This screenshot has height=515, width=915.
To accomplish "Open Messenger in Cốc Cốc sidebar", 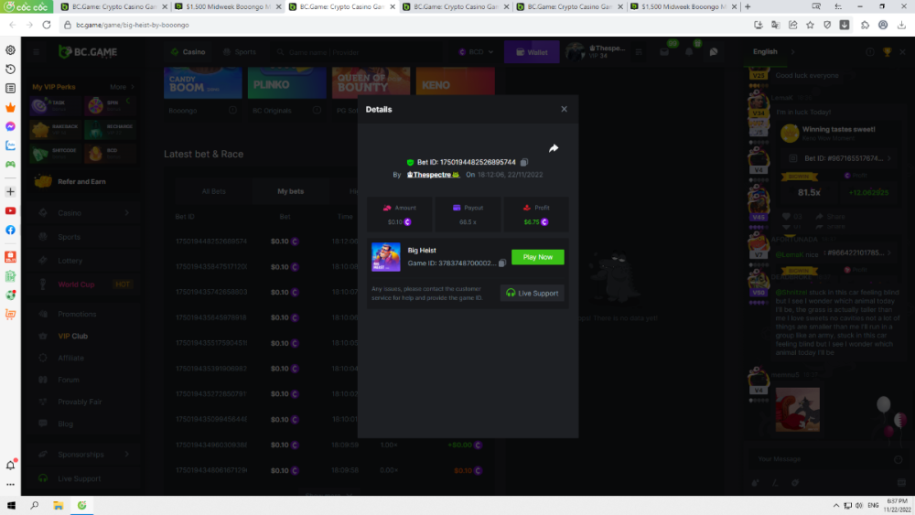I will coord(10,126).
